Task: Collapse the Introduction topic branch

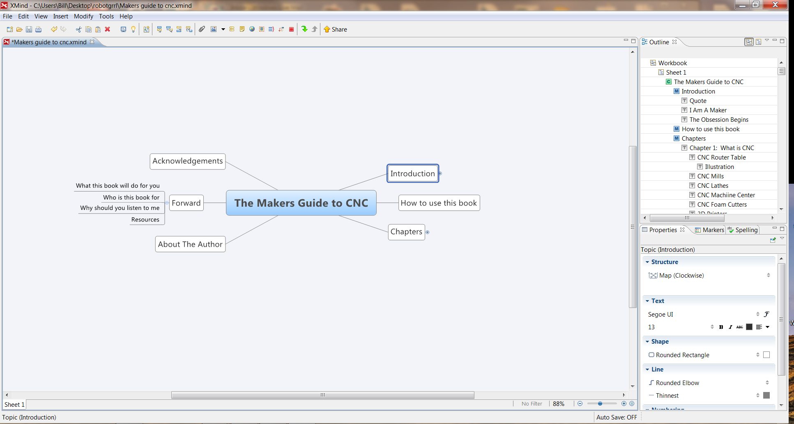Action: point(440,173)
